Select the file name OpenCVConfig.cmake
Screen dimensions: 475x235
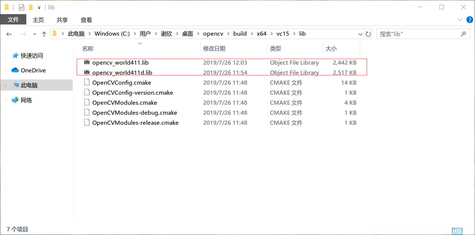(x=122, y=83)
